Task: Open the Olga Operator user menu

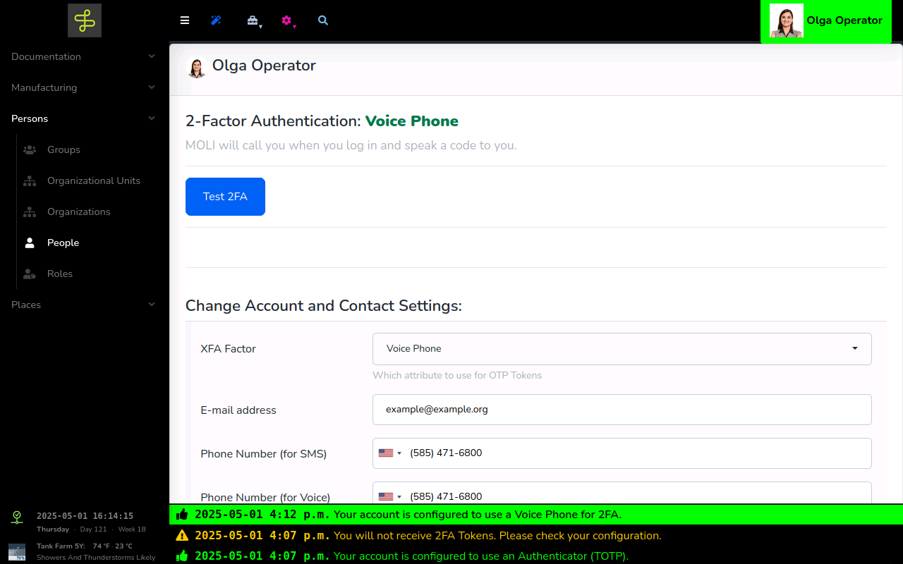Action: coord(826,21)
